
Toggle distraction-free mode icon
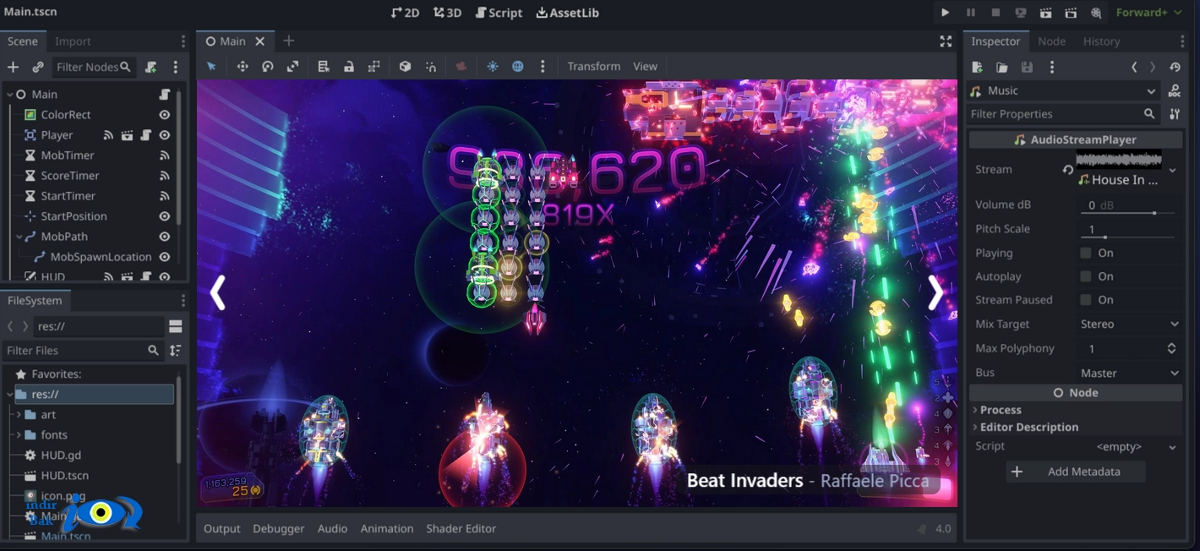click(946, 41)
